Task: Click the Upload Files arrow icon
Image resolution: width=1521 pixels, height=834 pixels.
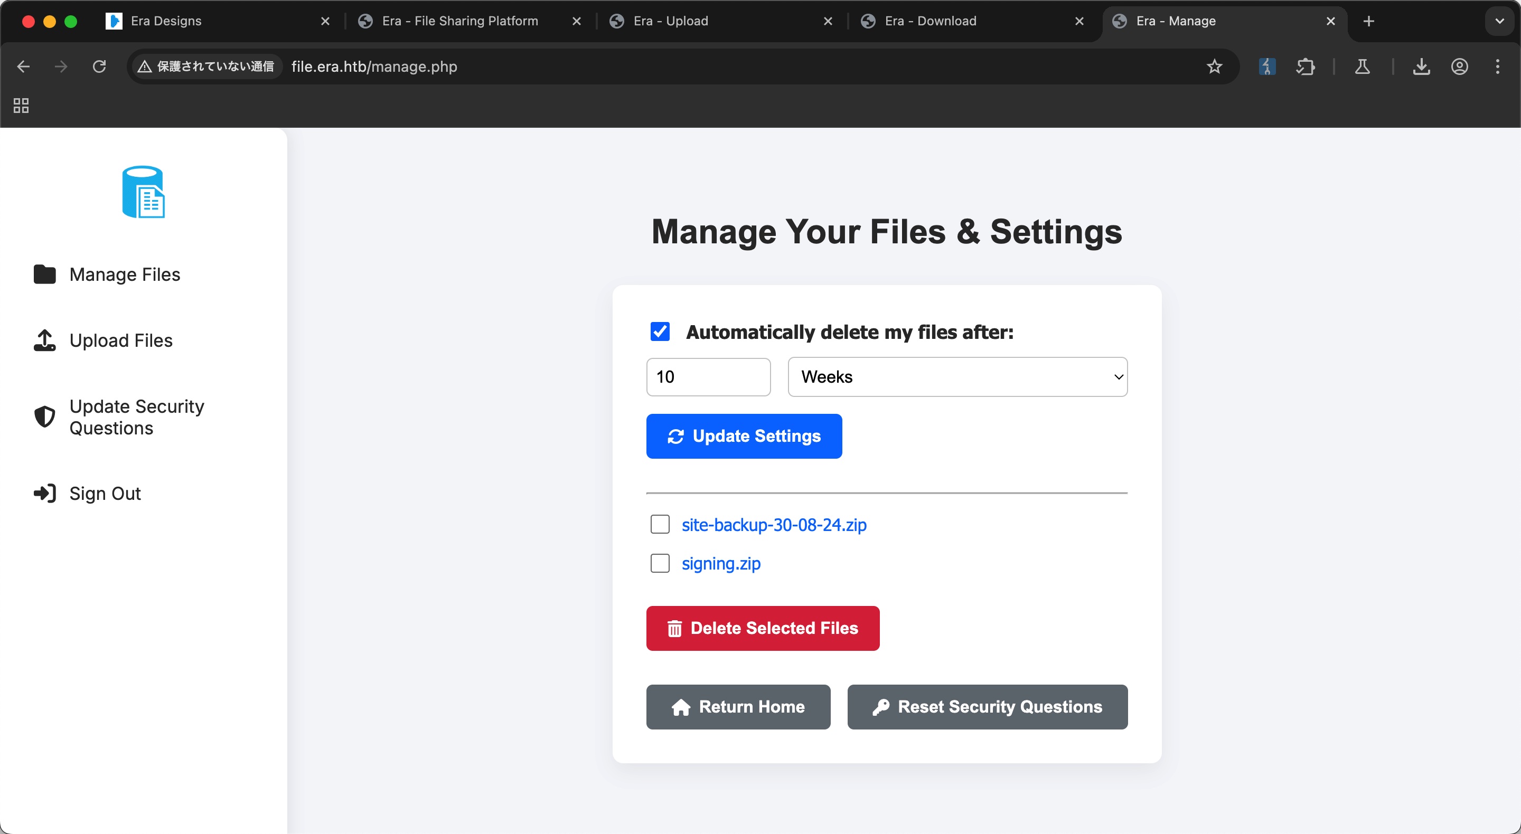Action: coord(44,340)
